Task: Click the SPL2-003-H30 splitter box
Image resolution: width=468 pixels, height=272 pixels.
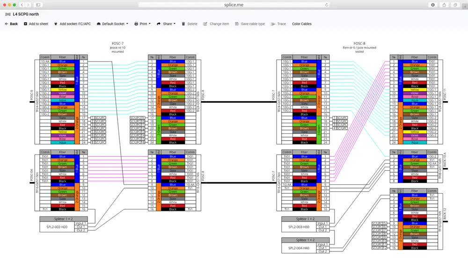Action: [x=299, y=227]
